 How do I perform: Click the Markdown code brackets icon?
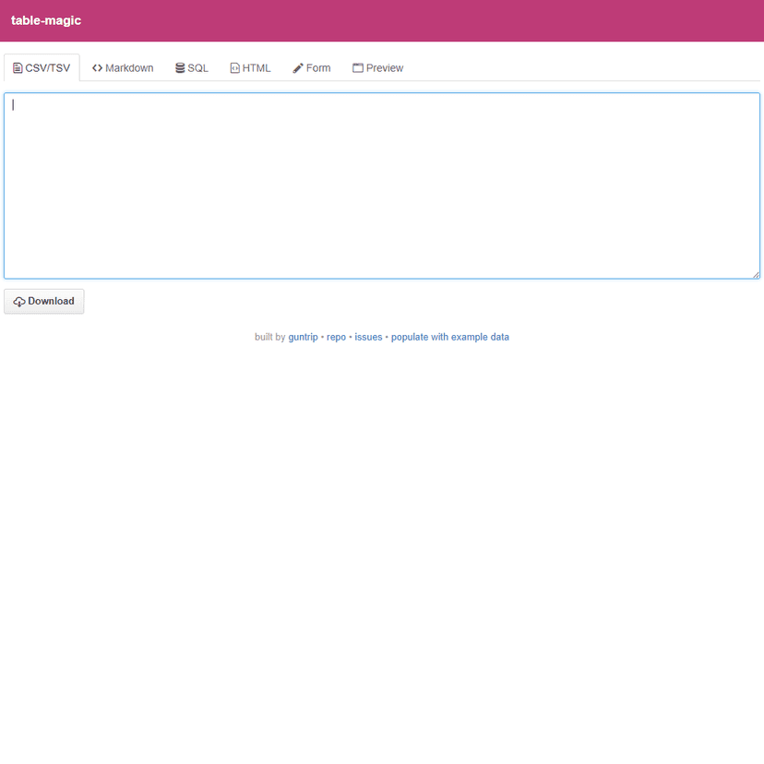click(97, 68)
